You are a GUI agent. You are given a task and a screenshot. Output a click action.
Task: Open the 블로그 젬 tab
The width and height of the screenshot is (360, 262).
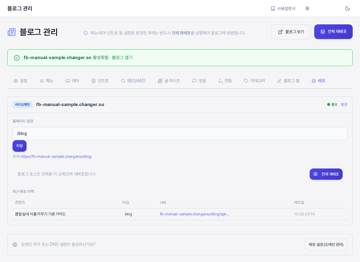pos(288,81)
